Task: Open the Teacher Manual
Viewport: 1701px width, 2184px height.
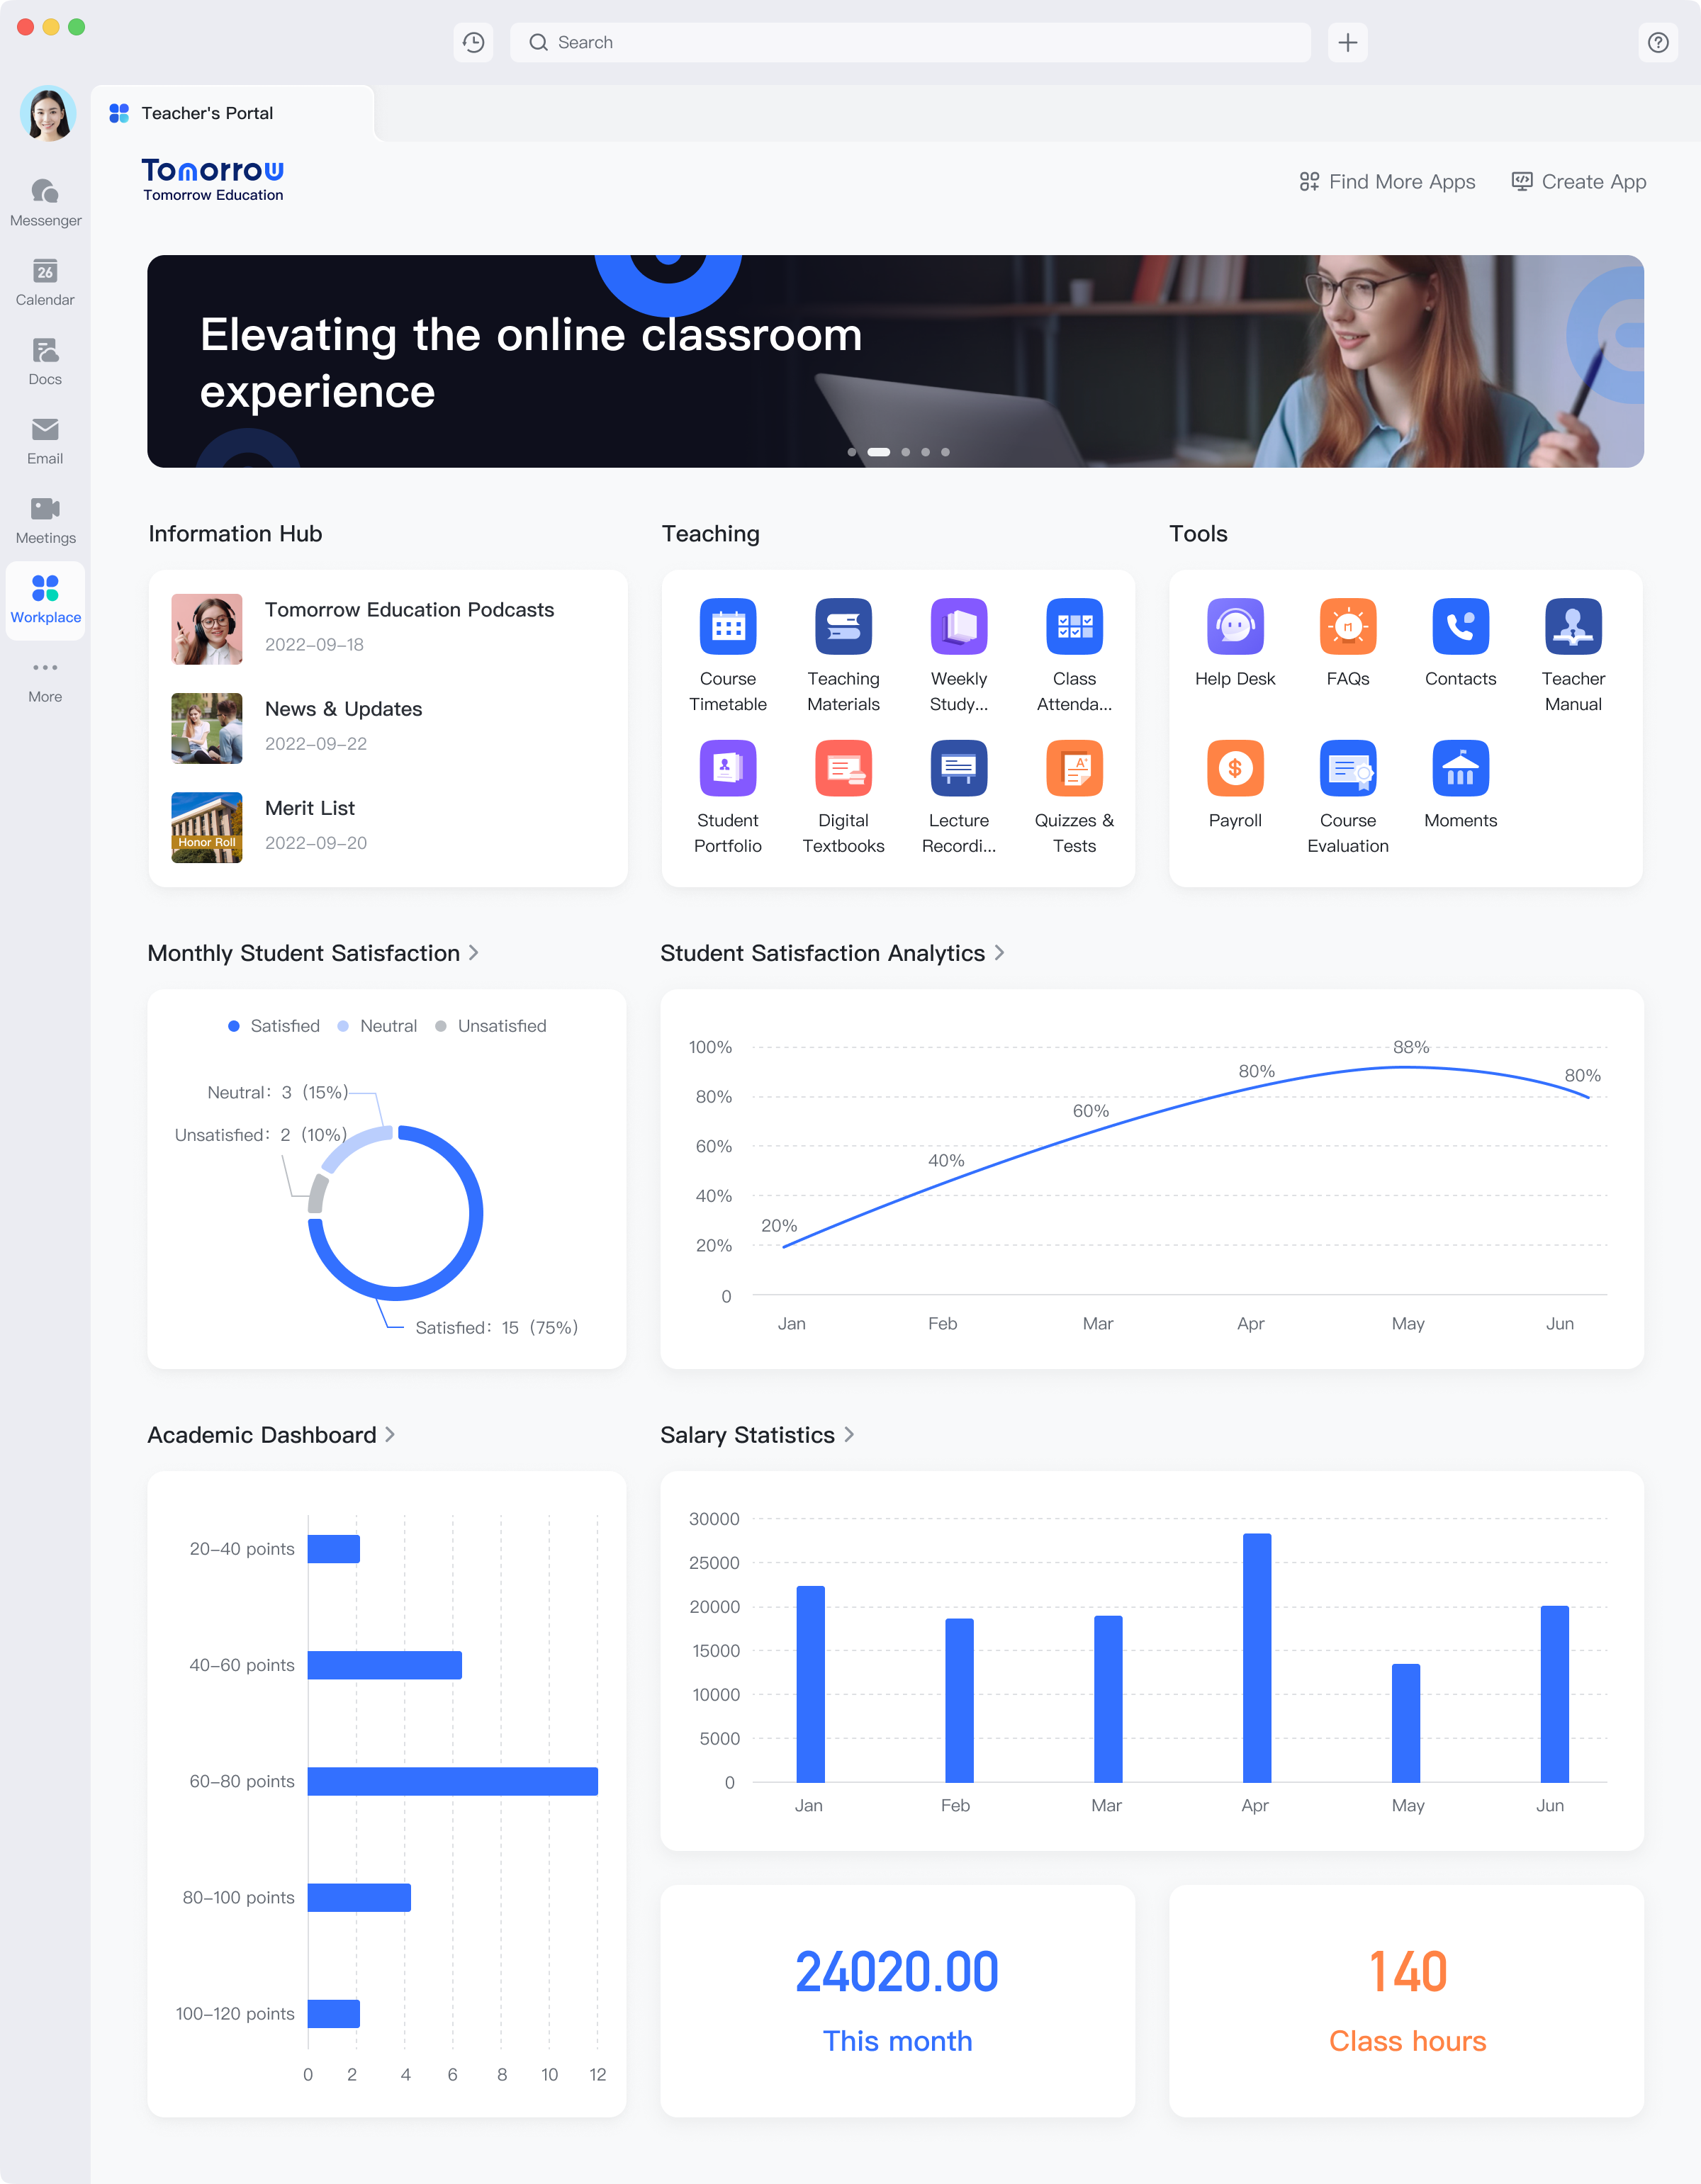Action: 1572,627
